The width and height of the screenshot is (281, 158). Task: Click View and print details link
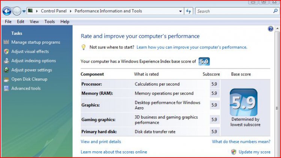point(101,142)
